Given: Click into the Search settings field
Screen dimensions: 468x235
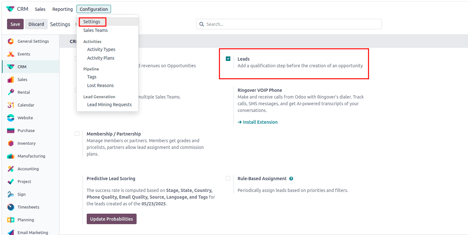Looking at the screenshot, I should click(289, 24).
